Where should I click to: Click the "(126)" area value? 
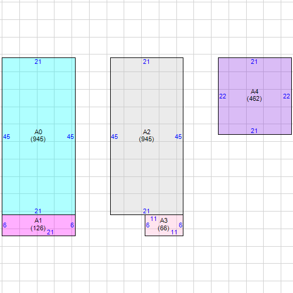pos(38,228)
